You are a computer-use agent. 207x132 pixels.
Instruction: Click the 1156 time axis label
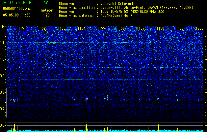[x=121, y=28]
